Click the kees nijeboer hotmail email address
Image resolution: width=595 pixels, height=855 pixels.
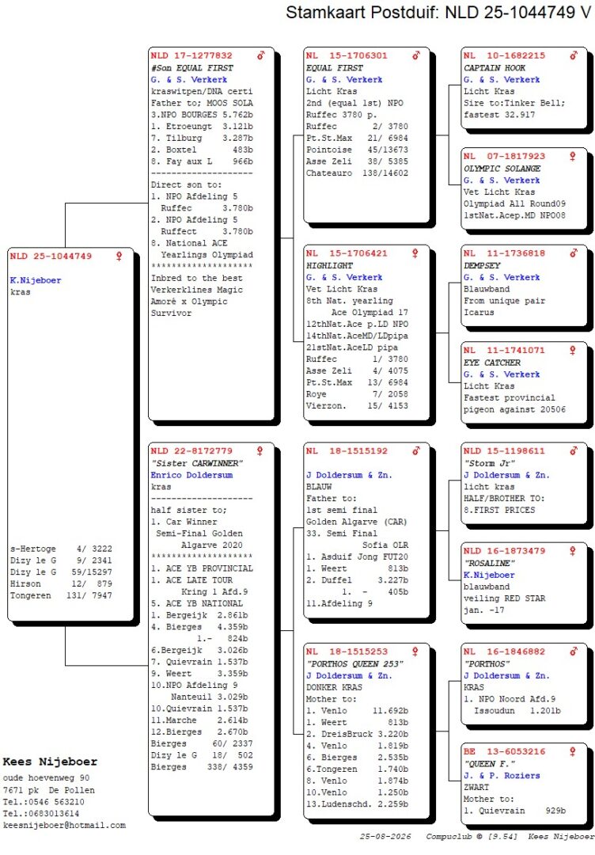64,826
